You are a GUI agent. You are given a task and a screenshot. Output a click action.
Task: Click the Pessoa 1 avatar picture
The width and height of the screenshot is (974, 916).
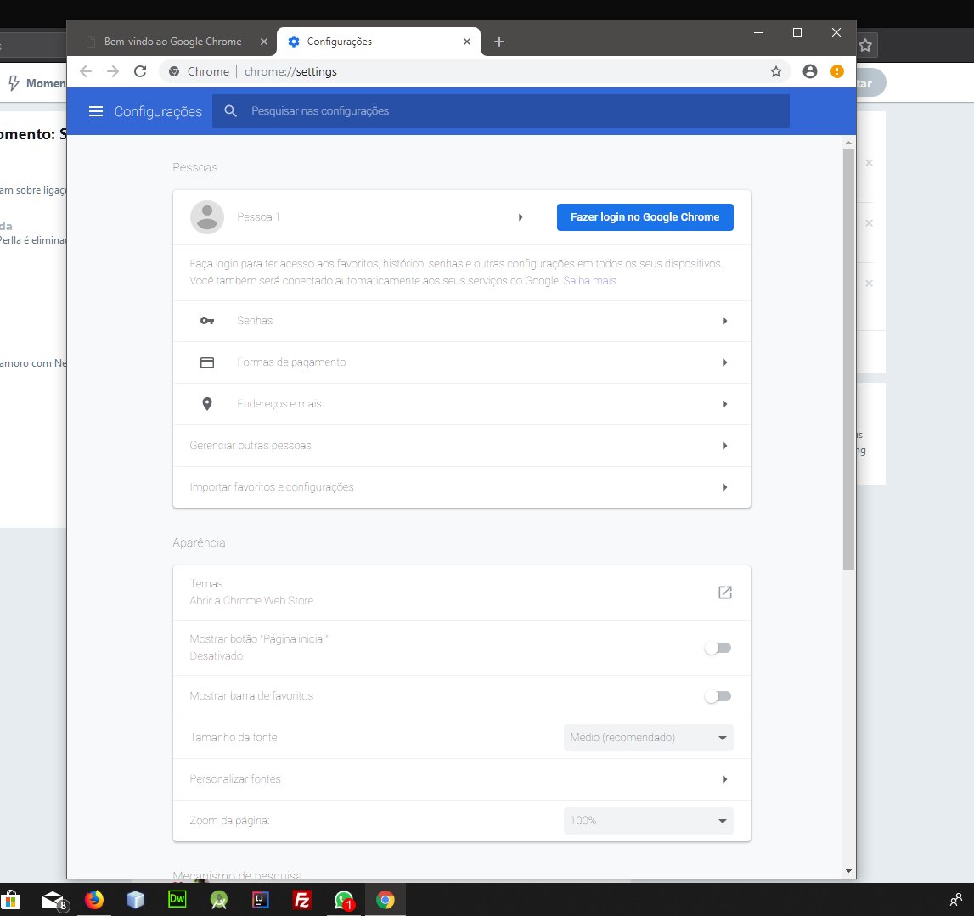207,216
